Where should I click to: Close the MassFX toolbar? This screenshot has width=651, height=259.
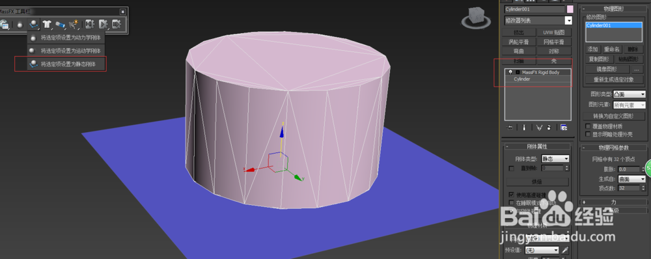coord(122,12)
